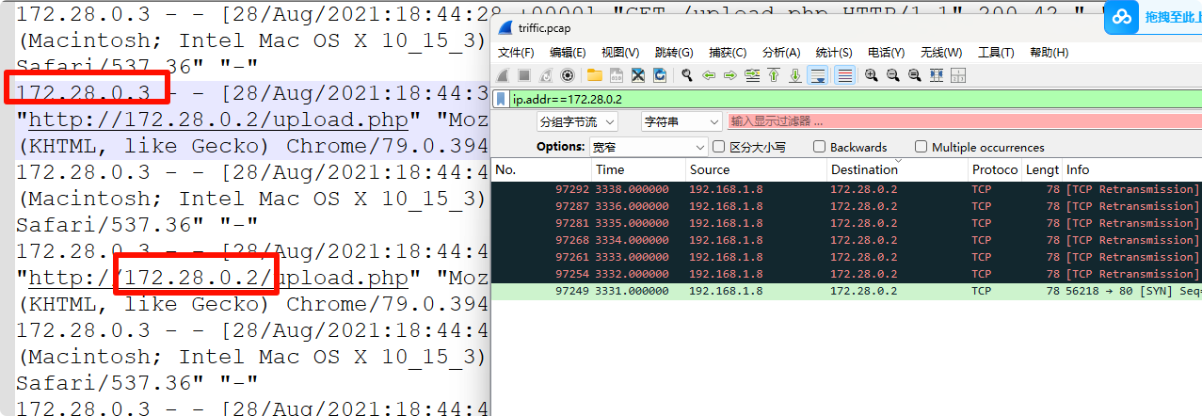Open the 分组字节流 search-in dropdown
This screenshot has width=1202, height=416.
tap(576, 121)
